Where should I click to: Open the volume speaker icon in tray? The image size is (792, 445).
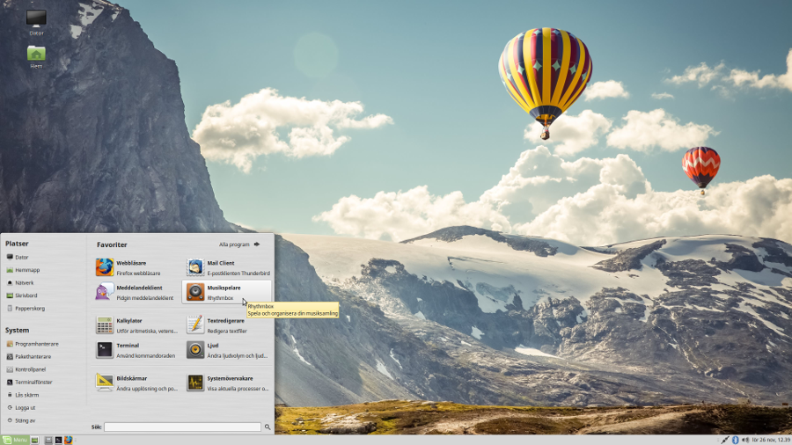[x=745, y=440]
